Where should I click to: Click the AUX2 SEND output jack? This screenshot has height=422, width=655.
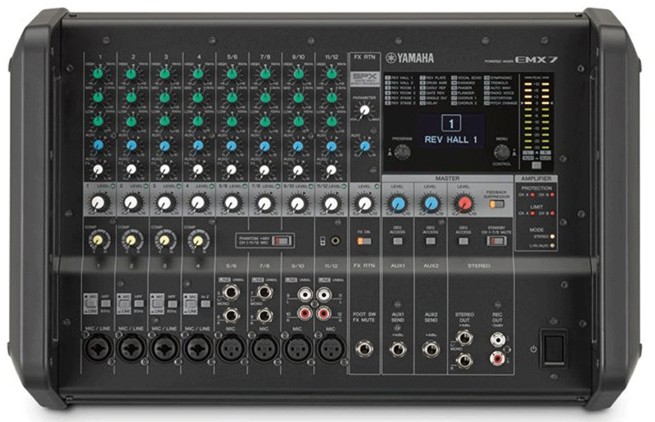click(431, 349)
